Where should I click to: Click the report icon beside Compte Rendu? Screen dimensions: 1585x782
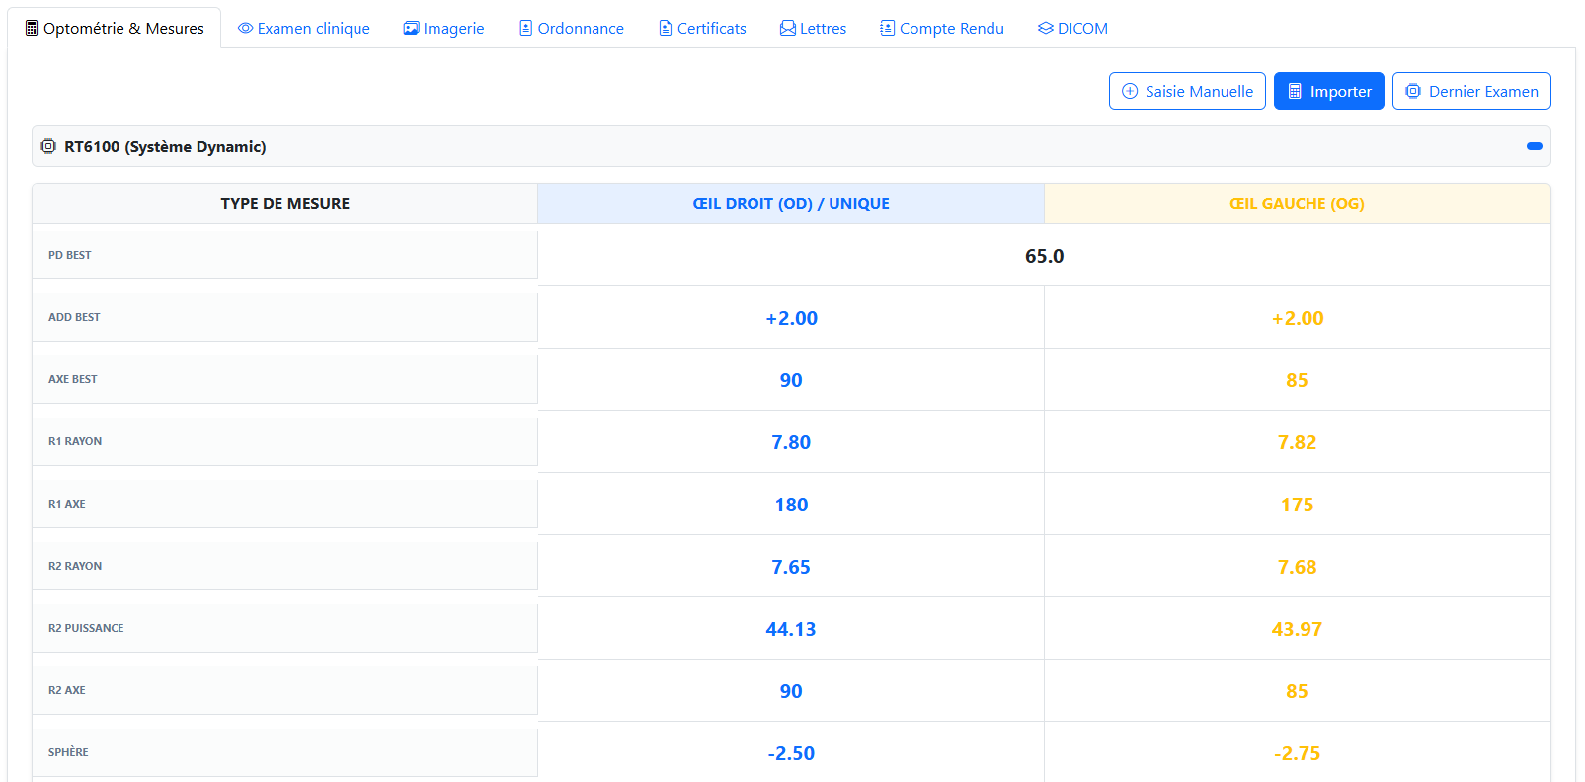tap(888, 29)
